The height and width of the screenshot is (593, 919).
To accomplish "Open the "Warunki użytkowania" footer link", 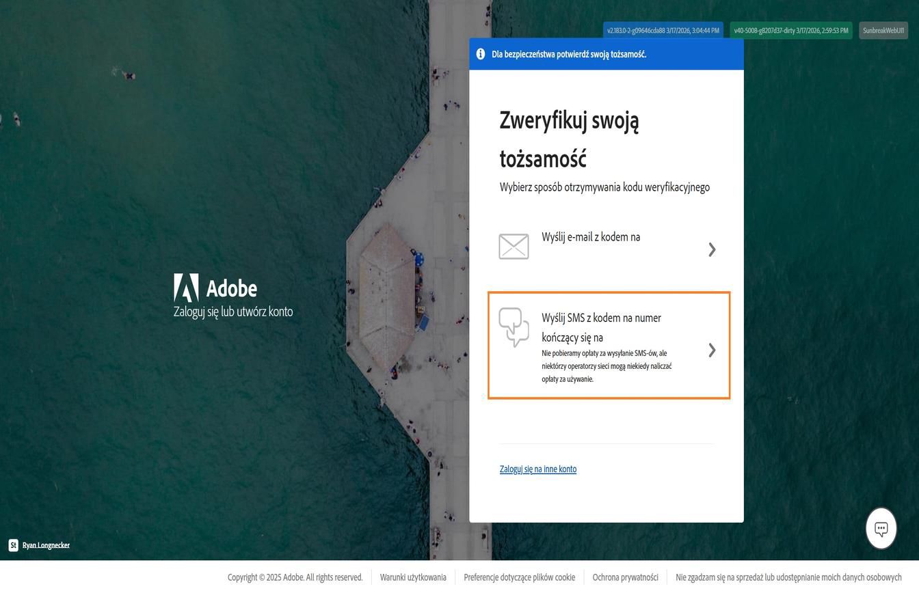I will (412, 577).
